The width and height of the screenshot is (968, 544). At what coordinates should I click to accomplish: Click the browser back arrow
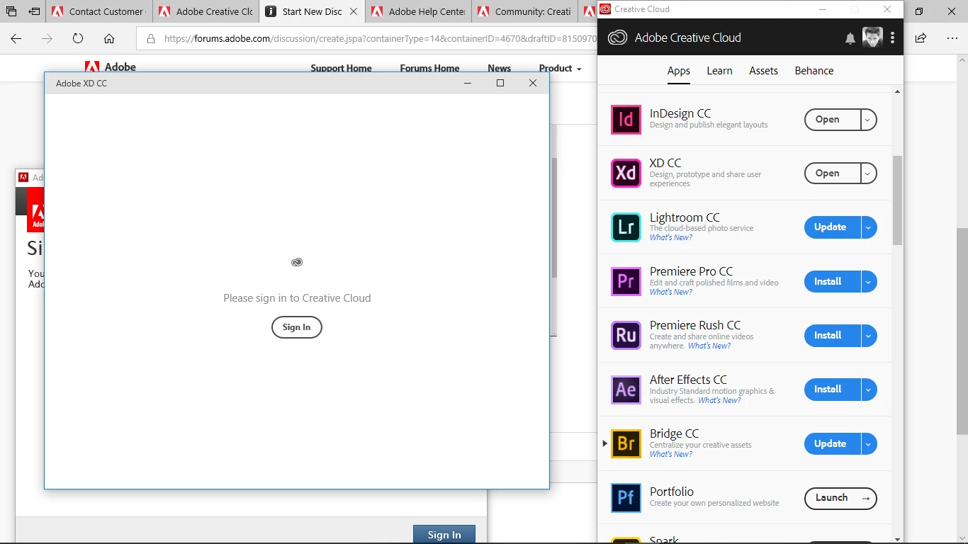pyautogui.click(x=16, y=38)
